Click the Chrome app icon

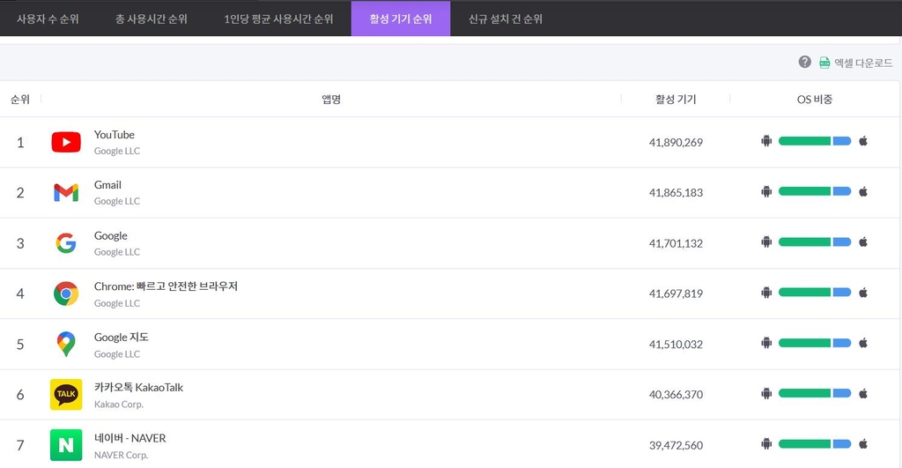[66, 293]
